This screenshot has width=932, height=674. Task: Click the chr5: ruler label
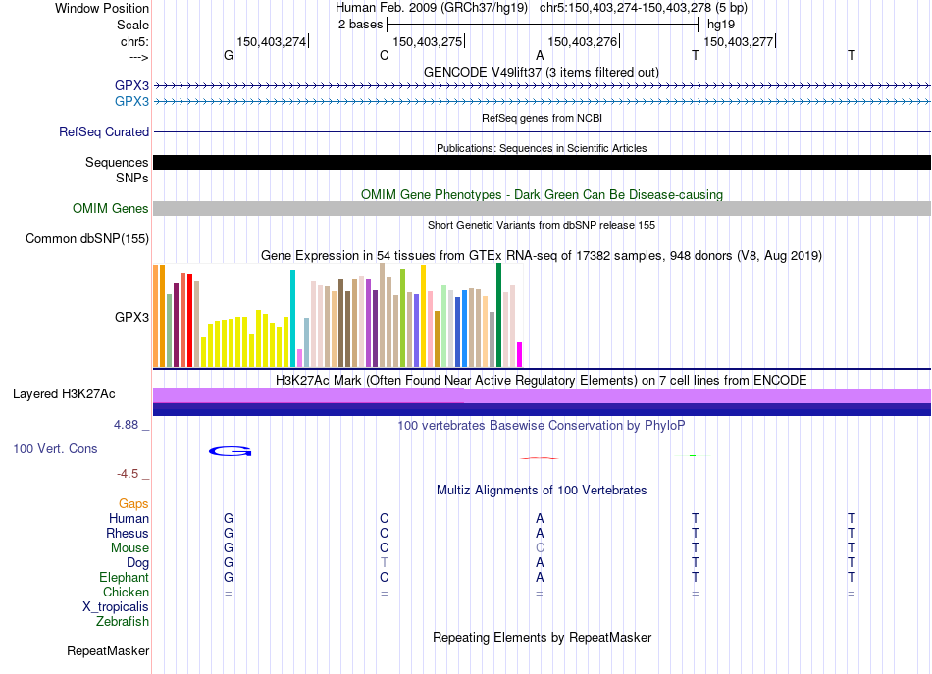134,41
